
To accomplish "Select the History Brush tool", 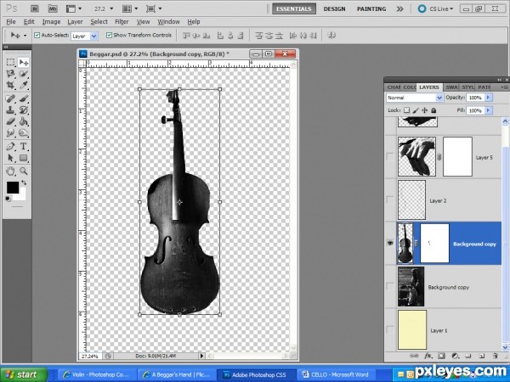I will pos(24,110).
